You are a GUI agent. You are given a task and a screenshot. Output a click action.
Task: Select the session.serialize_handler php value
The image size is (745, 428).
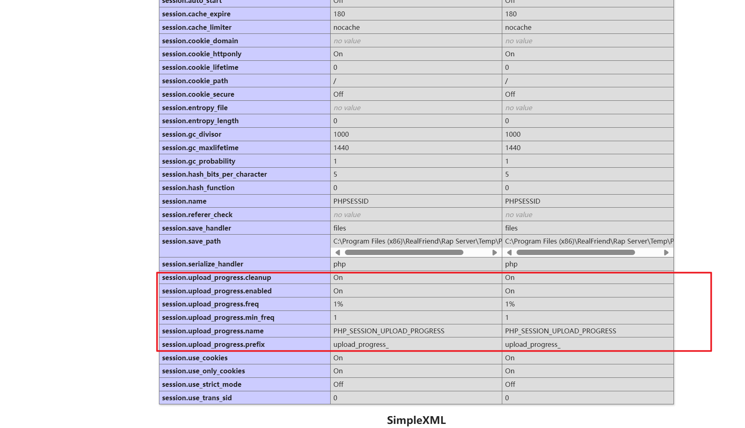point(340,264)
